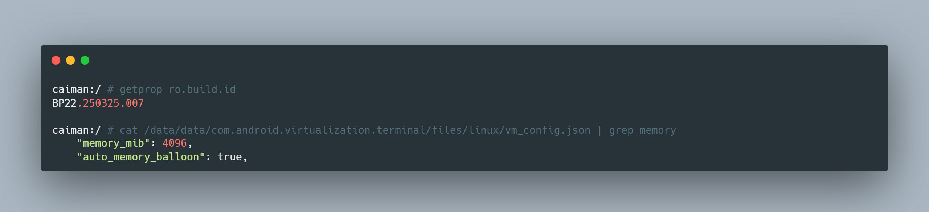Click the yellow minimize dot

click(x=70, y=60)
